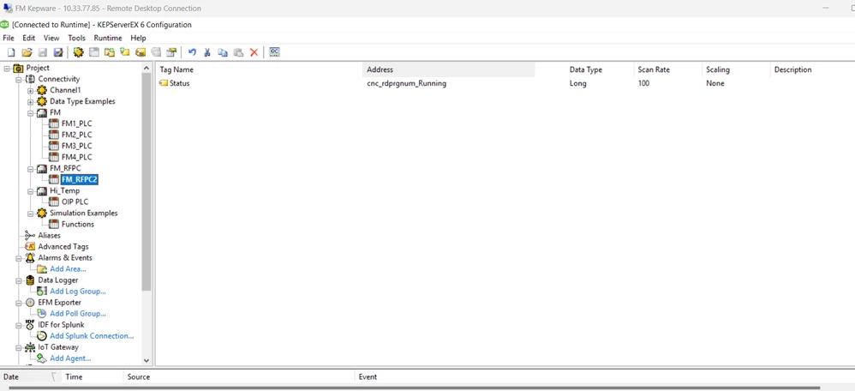Expand the Channel1 node

tap(31, 91)
